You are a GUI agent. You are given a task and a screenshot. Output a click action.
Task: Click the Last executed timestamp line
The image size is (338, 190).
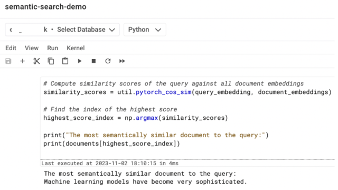click(x=110, y=163)
